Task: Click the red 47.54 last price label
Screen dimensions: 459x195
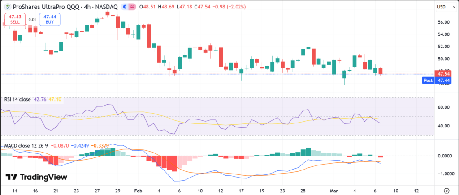Action: pyautogui.click(x=444, y=73)
